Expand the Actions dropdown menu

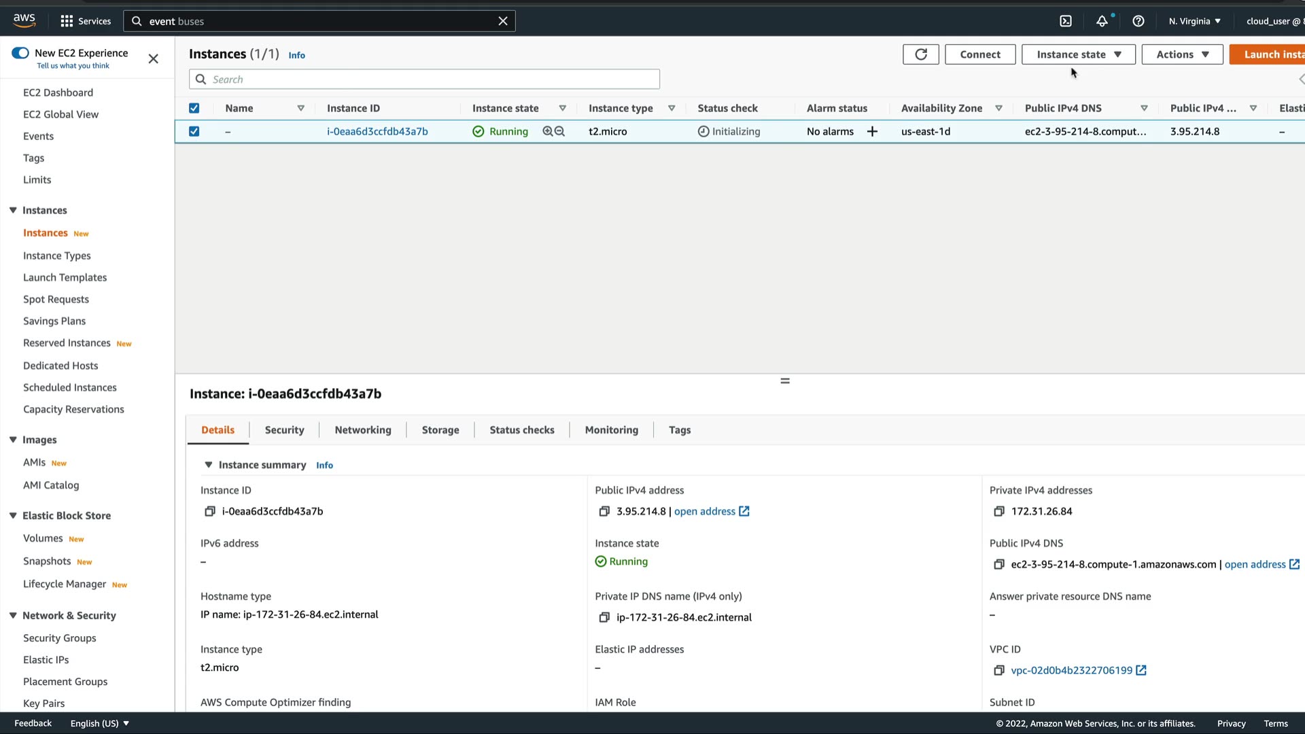1182,54
